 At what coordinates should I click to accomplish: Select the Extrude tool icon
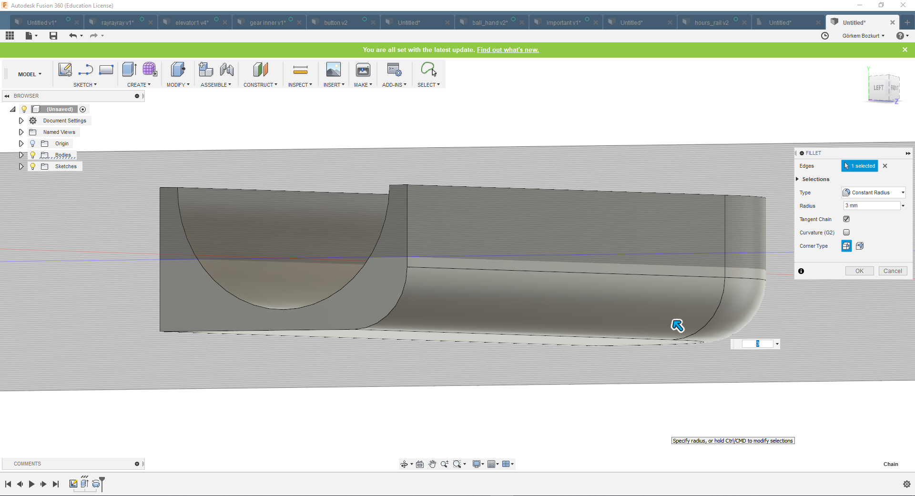[129, 70]
